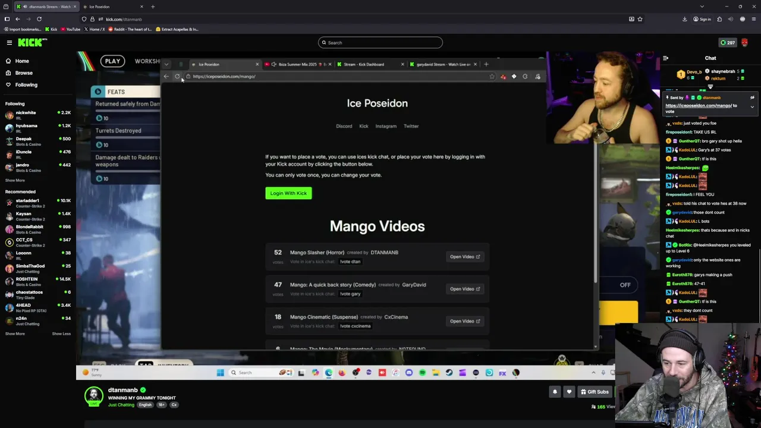Image resolution: width=761 pixels, height=428 pixels.
Task: Click Sign in button in browser toolbar
Action: (x=702, y=19)
